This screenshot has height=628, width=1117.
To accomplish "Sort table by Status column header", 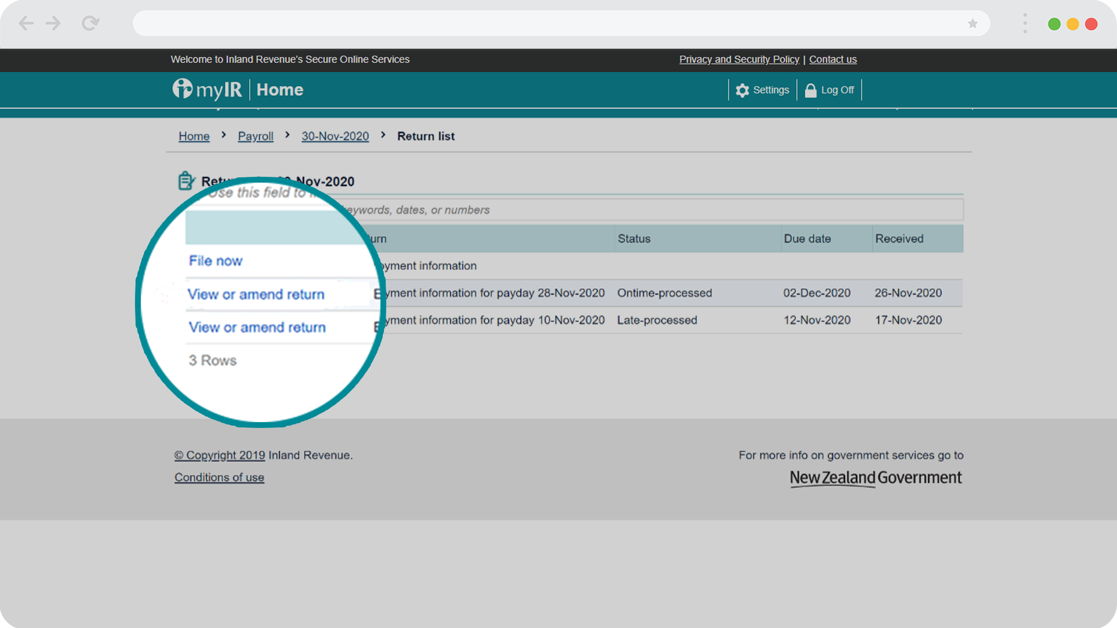I will 634,239.
